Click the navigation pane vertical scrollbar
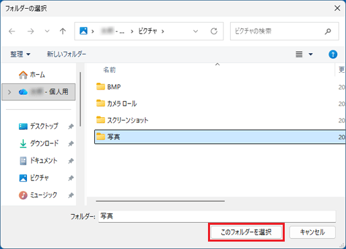Viewport: 346px width, 249px height. [80, 99]
